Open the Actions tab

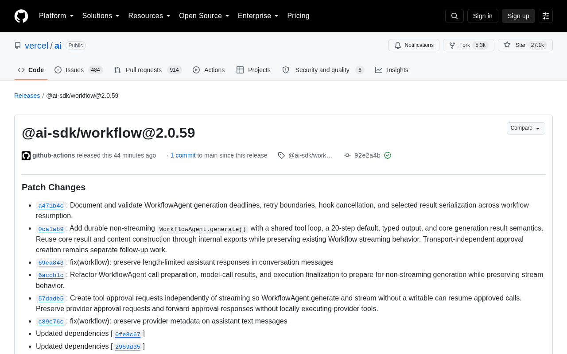(x=209, y=70)
